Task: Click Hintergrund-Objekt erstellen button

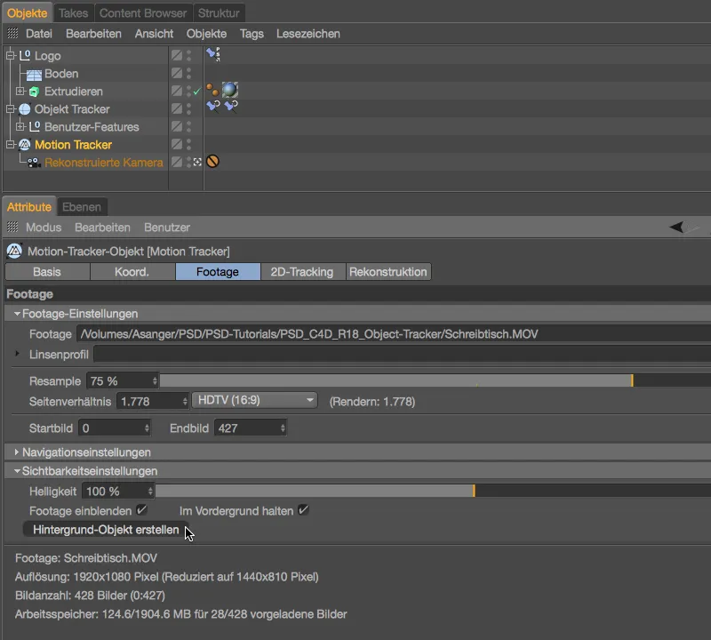Action: (x=106, y=530)
